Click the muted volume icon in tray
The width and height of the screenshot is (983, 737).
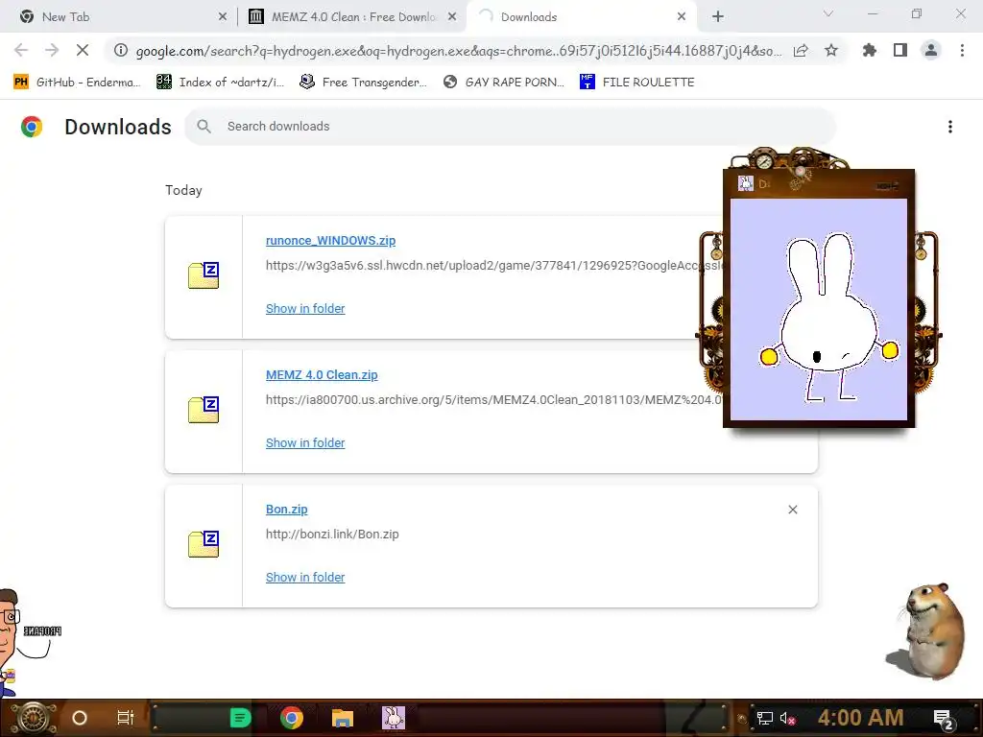(x=787, y=718)
